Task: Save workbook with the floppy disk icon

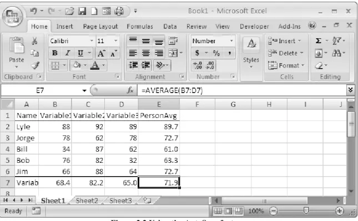Action: coord(82,11)
